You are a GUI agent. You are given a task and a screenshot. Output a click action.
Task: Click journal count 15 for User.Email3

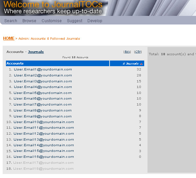(x=139, y=81)
